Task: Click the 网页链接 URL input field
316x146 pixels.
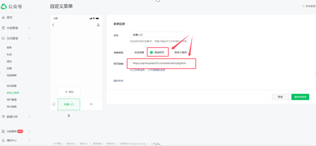Action: 159,63
